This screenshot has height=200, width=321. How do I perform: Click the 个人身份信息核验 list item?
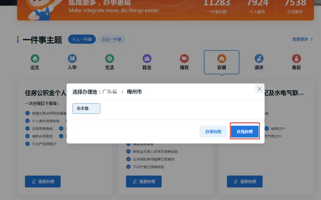coord(46,121)
